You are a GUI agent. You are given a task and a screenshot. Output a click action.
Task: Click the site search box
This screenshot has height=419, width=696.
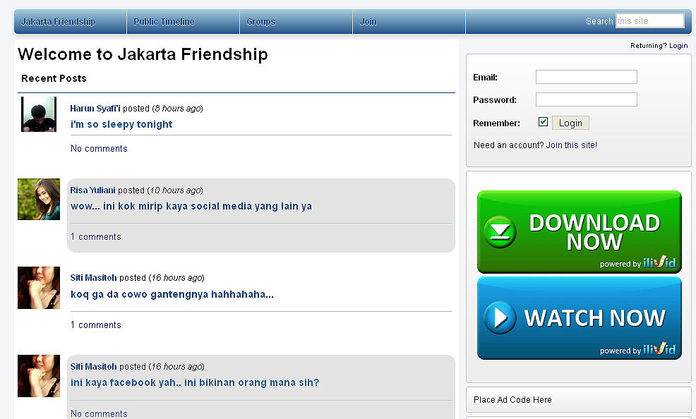point(649,21)
